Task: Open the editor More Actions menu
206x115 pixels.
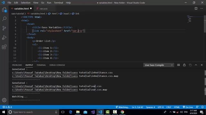Action: (x=202, y=9)
